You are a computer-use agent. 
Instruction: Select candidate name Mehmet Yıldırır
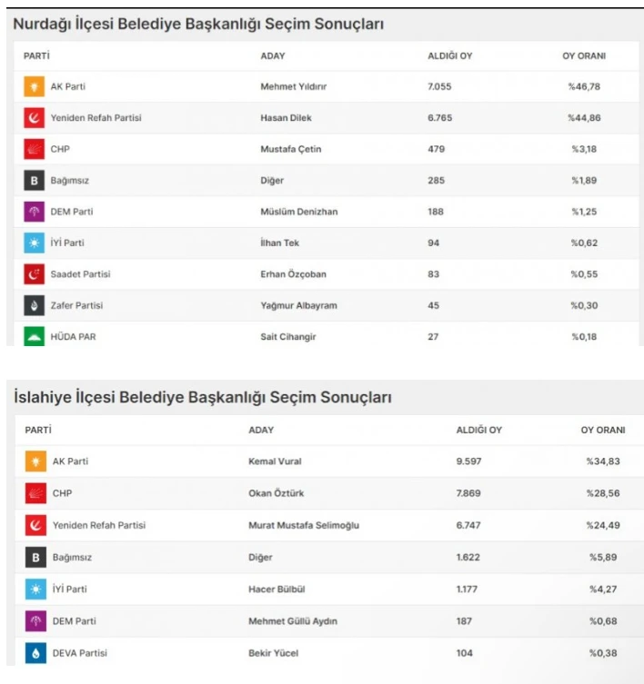(292, 87)
